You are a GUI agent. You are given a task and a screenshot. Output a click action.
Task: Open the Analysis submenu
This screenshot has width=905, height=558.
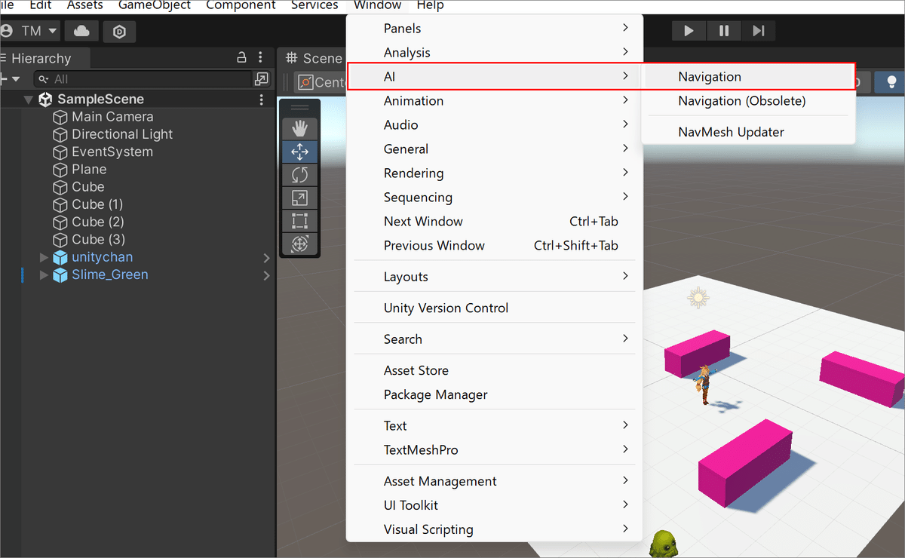(x=494, y=53)
